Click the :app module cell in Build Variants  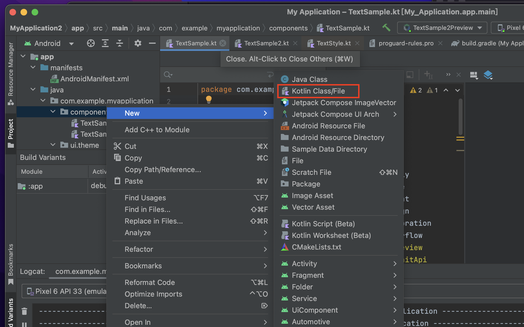tap(52, 186)
